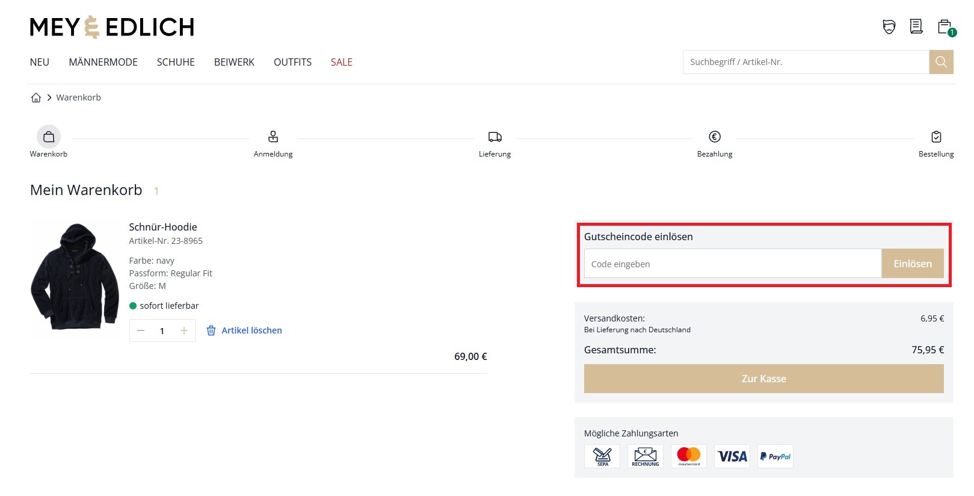Screen dimensions: 974x496
Task: Open the BEIWERK menu
Action: click(x=234, y=62)
